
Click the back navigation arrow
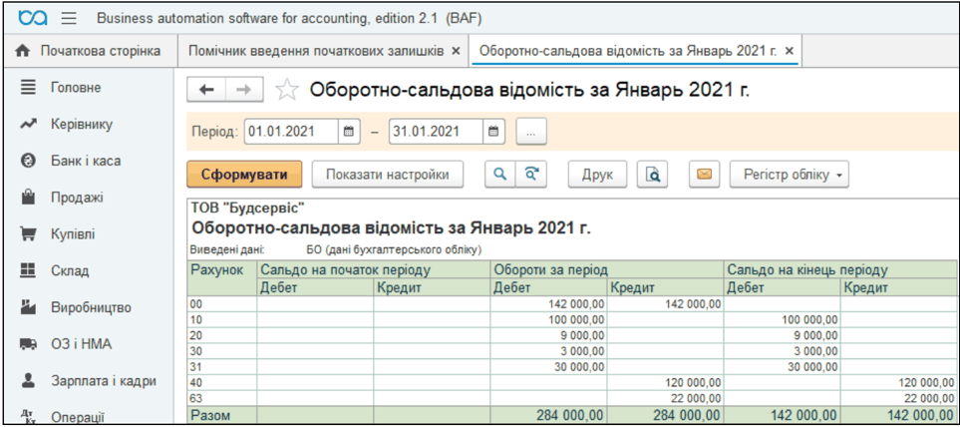point(207,90)
